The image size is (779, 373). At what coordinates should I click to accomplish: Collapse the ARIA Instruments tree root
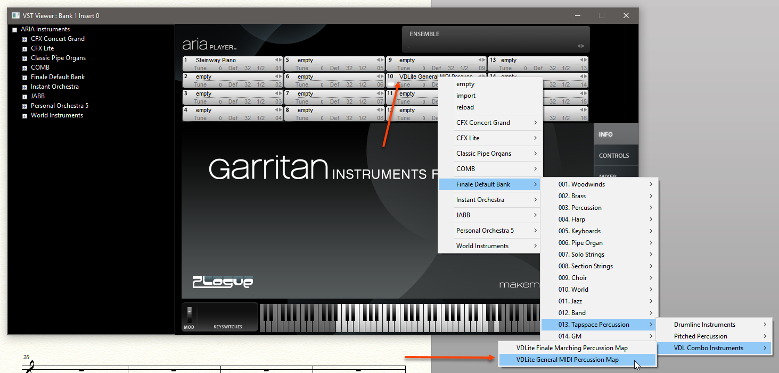point(15,30)
